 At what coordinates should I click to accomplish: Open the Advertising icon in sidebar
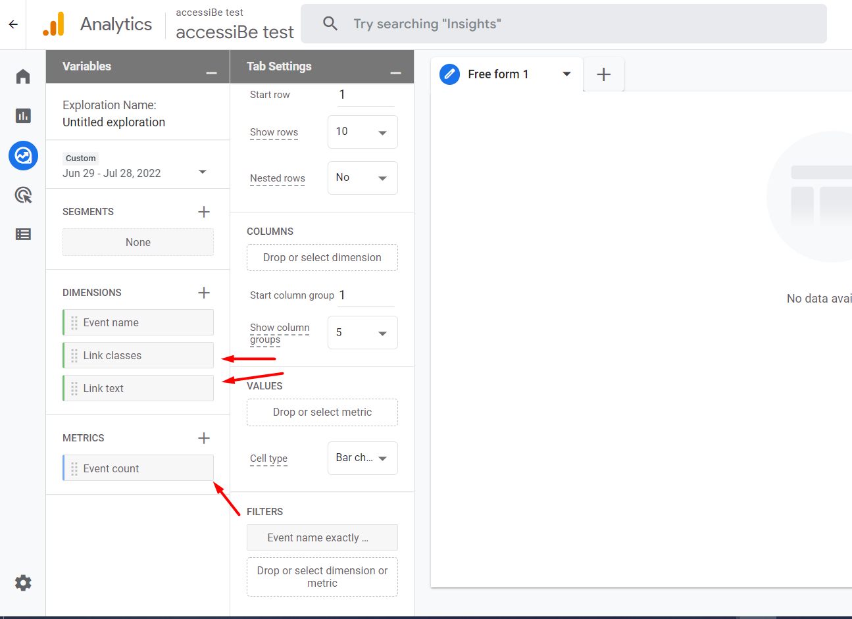23,195
